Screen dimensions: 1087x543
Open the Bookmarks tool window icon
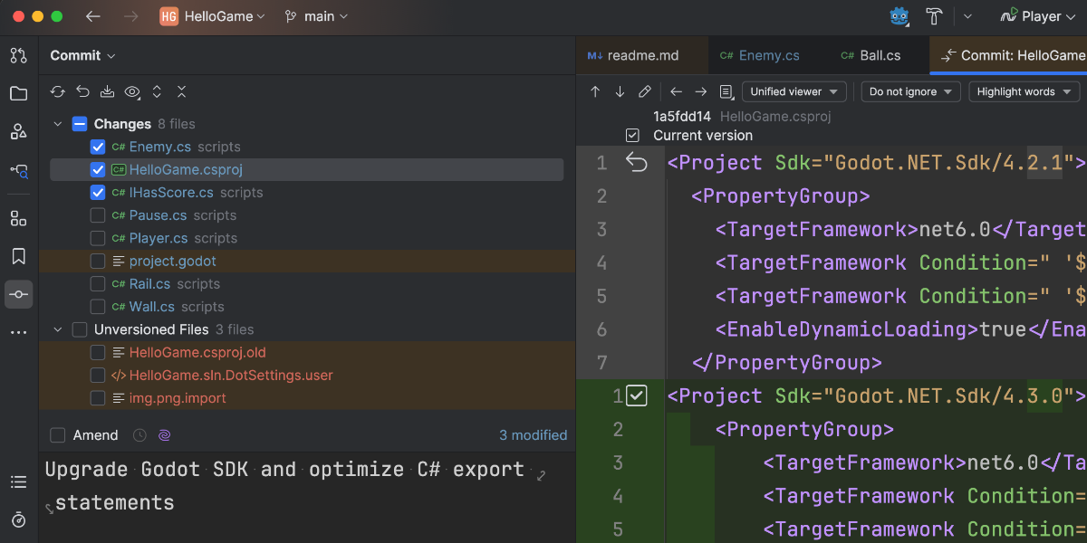pos(18,256)
